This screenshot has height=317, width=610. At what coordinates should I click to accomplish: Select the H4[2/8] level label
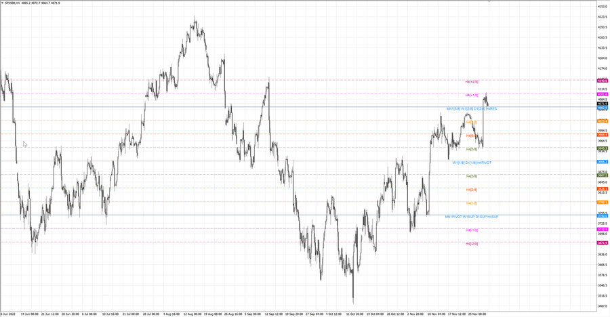[472, 190]
